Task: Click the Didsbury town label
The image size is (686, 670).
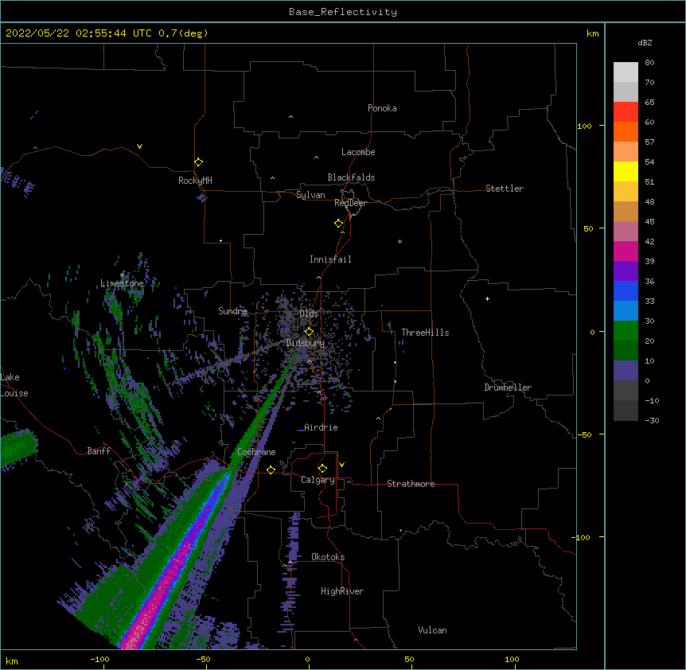Action: point(306,343)
